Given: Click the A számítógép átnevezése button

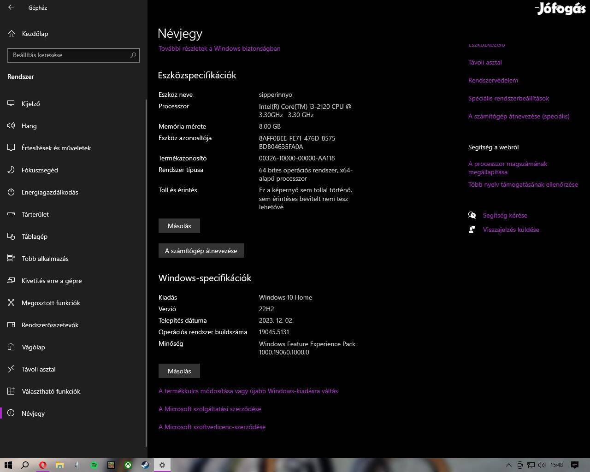Looking at the screenshot, I should (x=201, y=251).
